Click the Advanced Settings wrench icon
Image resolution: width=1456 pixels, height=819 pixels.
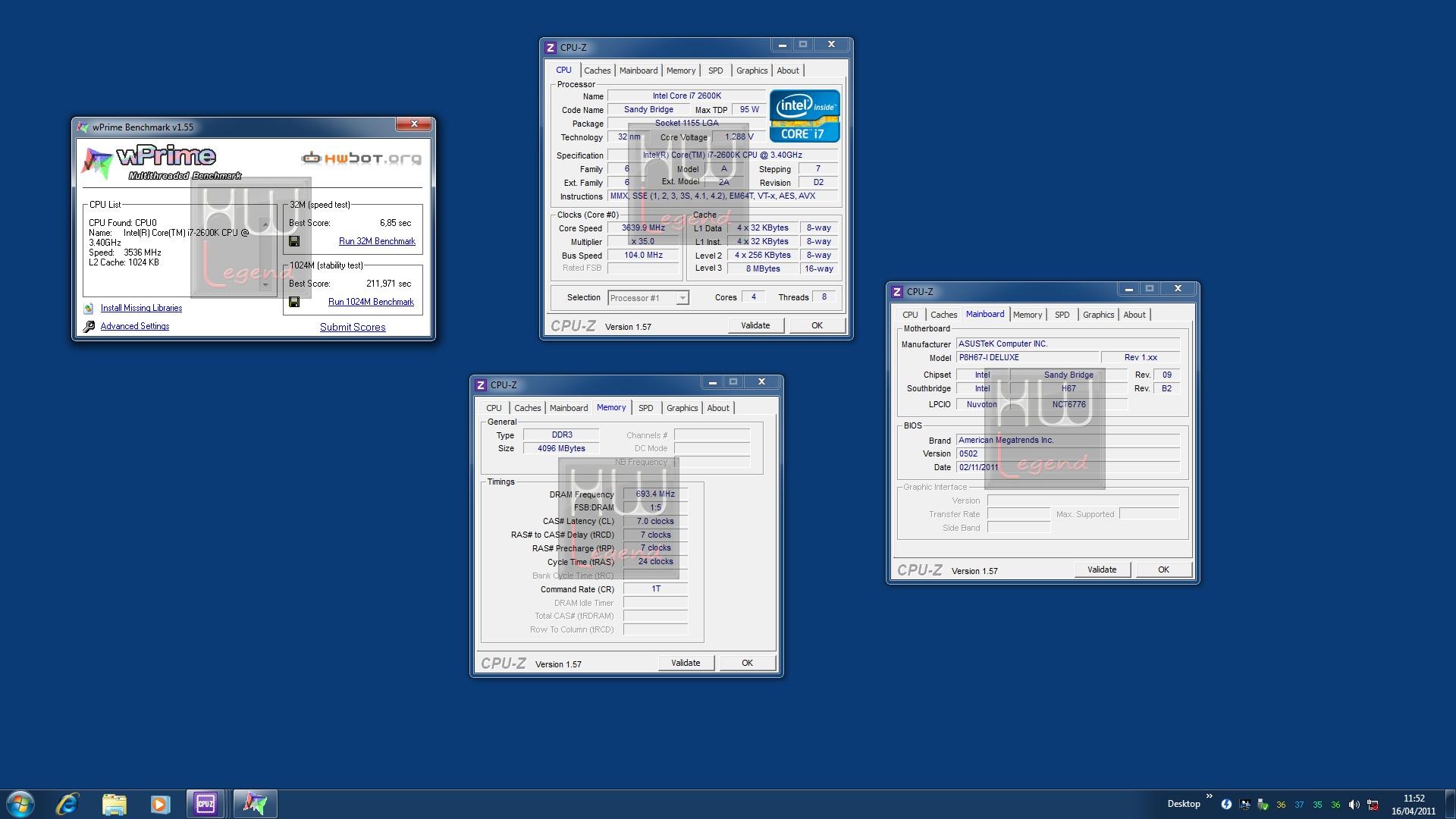[x=89, y=326]
